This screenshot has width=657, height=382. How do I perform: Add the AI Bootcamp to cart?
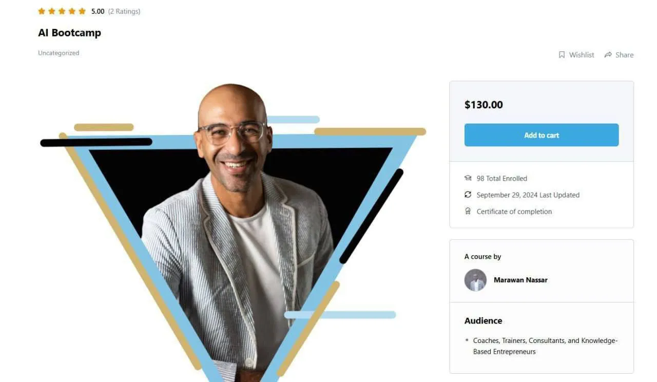(x=542, y=135)
